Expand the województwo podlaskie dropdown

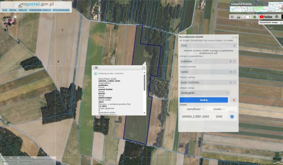coord(235,61)
